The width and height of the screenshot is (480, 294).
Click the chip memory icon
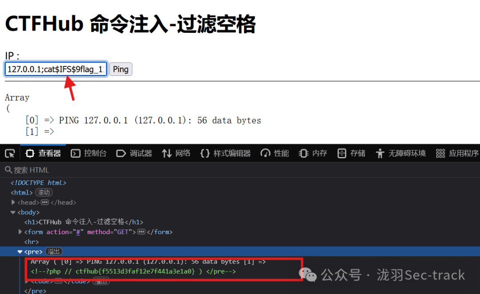[304, 153]
